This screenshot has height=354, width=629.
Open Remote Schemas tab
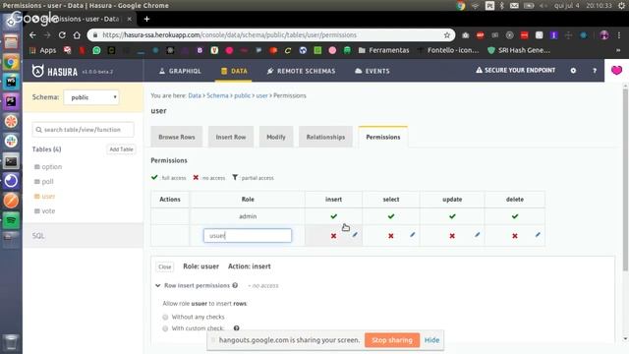tap(301, 71)
